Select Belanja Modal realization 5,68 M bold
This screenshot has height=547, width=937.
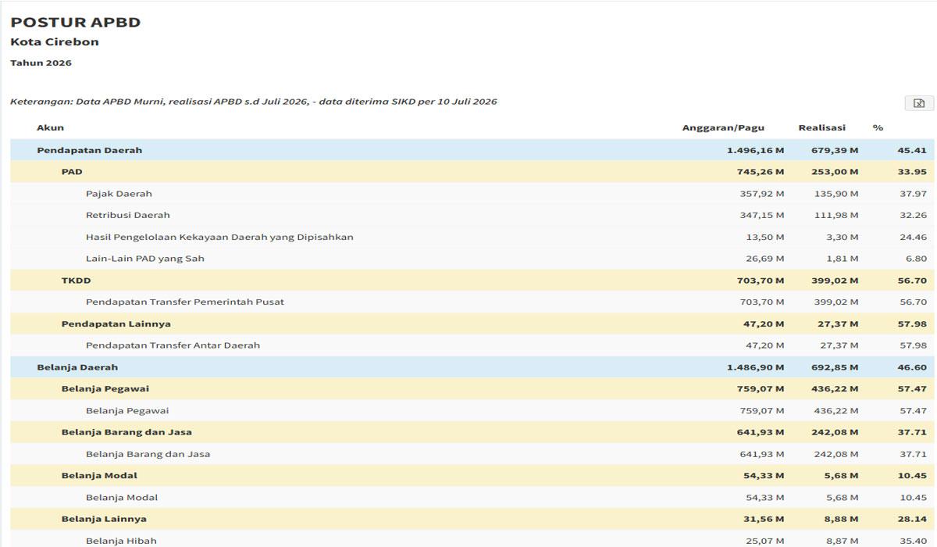[842, 475]
